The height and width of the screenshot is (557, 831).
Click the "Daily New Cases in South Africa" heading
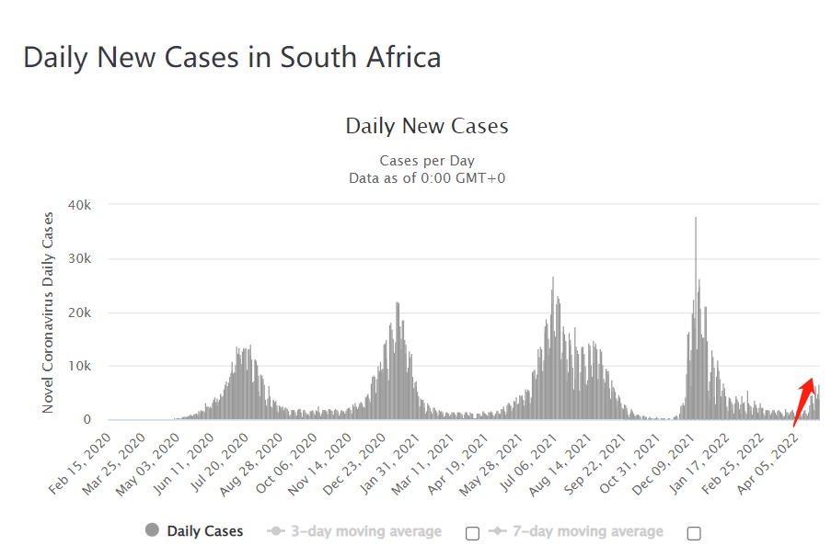(232, 57)
